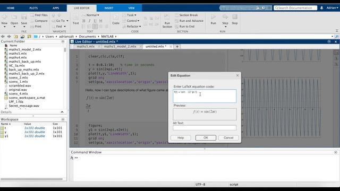Open the Workspace panel menu
The height and width of the screenshot is (191, 340).
point(63,119)
